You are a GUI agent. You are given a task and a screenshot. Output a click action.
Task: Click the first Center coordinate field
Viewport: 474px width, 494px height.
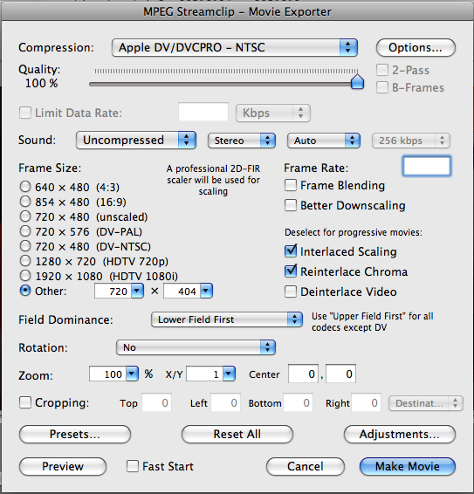[x=303, y=374]
